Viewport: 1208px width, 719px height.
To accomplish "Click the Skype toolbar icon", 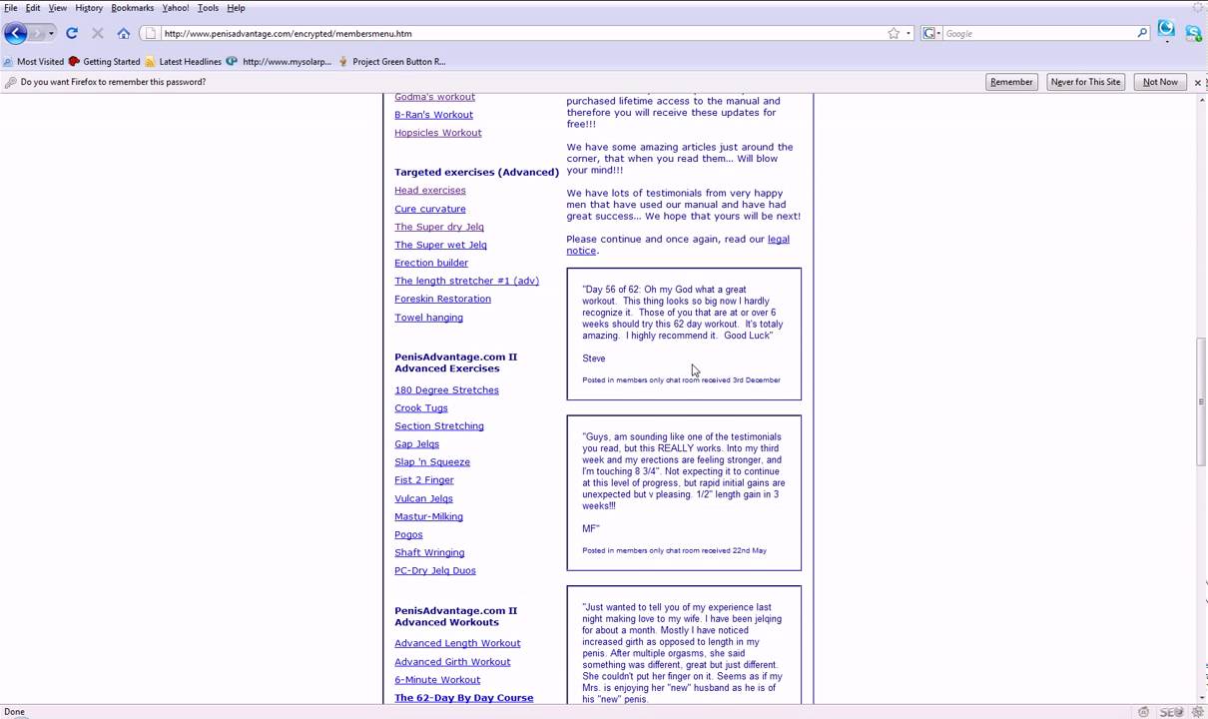I will (x=1193, y=33).
